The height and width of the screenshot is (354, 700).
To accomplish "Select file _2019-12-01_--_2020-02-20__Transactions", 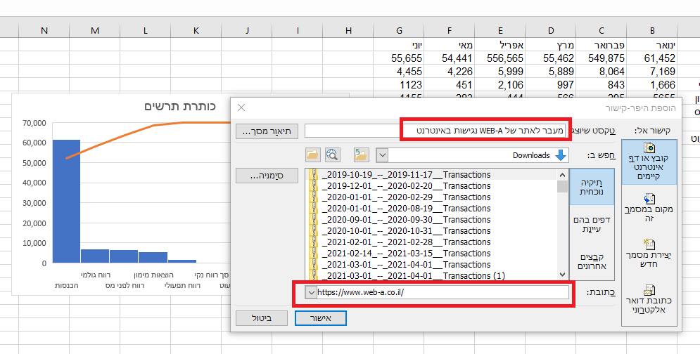I will click(x=406, y=186).
